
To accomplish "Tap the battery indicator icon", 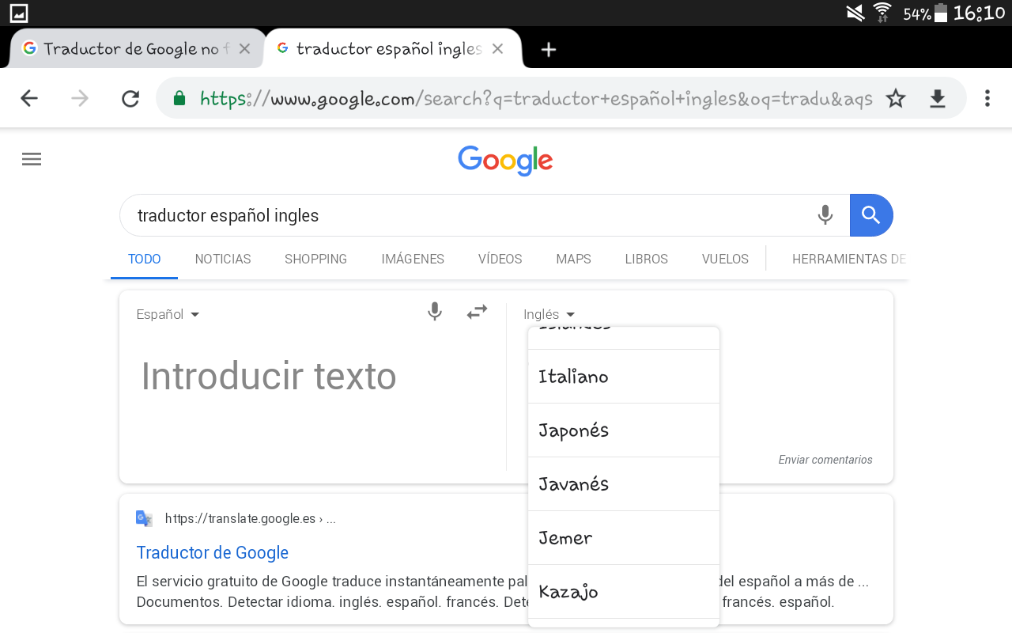I will [941, 13].
